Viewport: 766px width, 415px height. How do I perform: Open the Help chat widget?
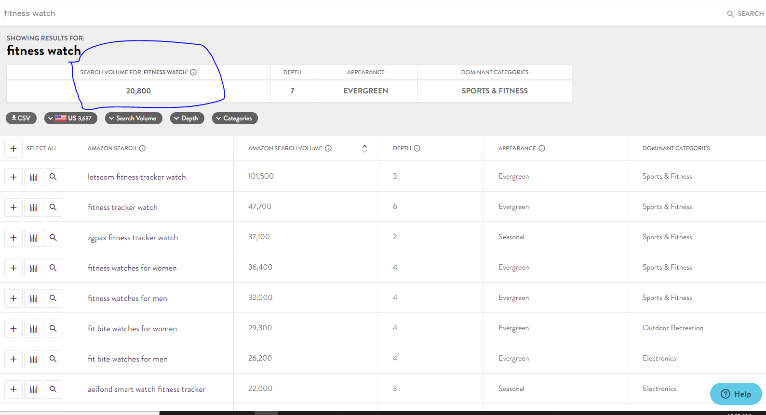pos(736,394)
